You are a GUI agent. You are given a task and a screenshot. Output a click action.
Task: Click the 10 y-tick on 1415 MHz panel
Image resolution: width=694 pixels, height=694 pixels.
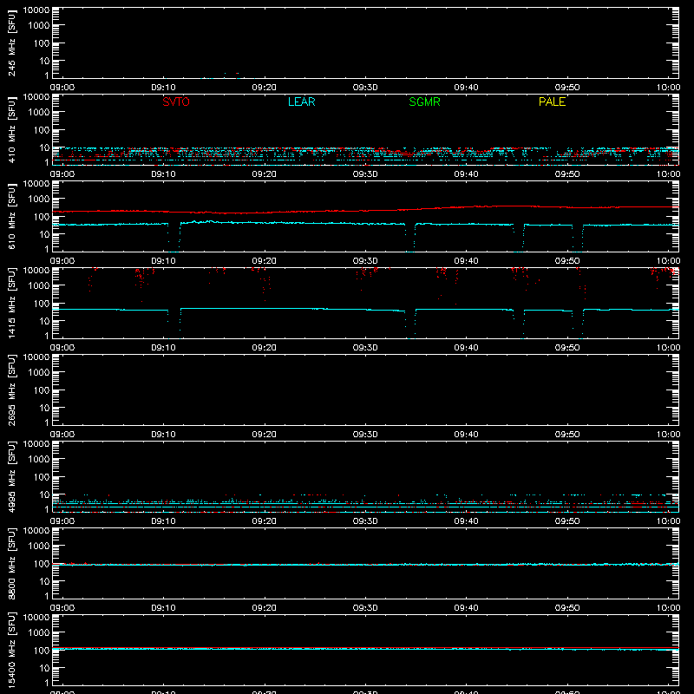pyautogui.click(x=44, y=321)
